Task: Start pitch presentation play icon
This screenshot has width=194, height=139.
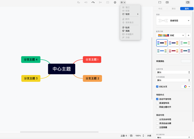Action: tap(167, 2)
